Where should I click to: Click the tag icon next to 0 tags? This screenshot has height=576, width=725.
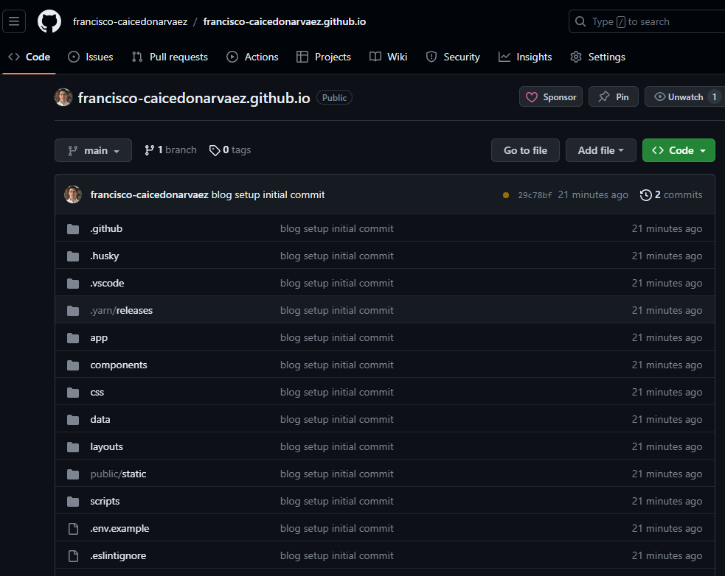tap(215, 150)
